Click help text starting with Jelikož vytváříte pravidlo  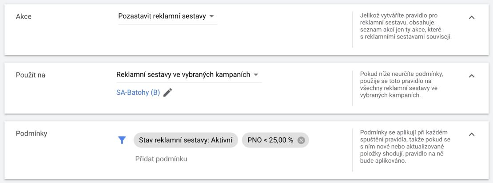point(406,26)
